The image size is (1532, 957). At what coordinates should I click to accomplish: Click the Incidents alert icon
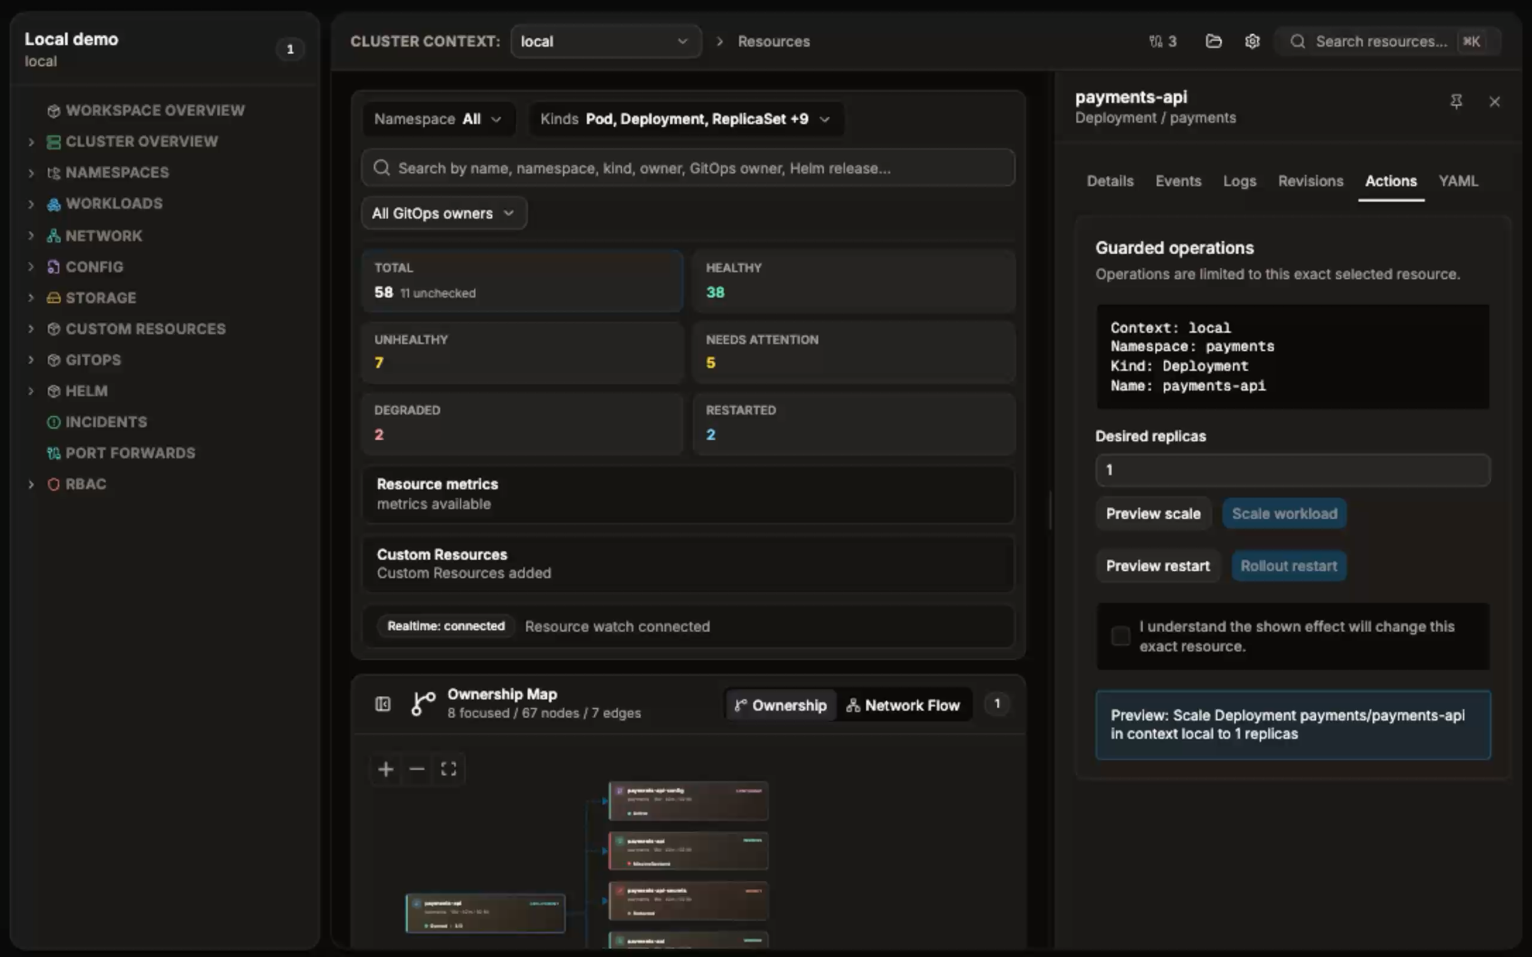tap(54, 422)
